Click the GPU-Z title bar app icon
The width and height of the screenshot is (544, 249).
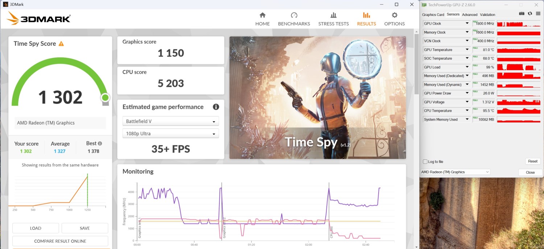(424, 5)
